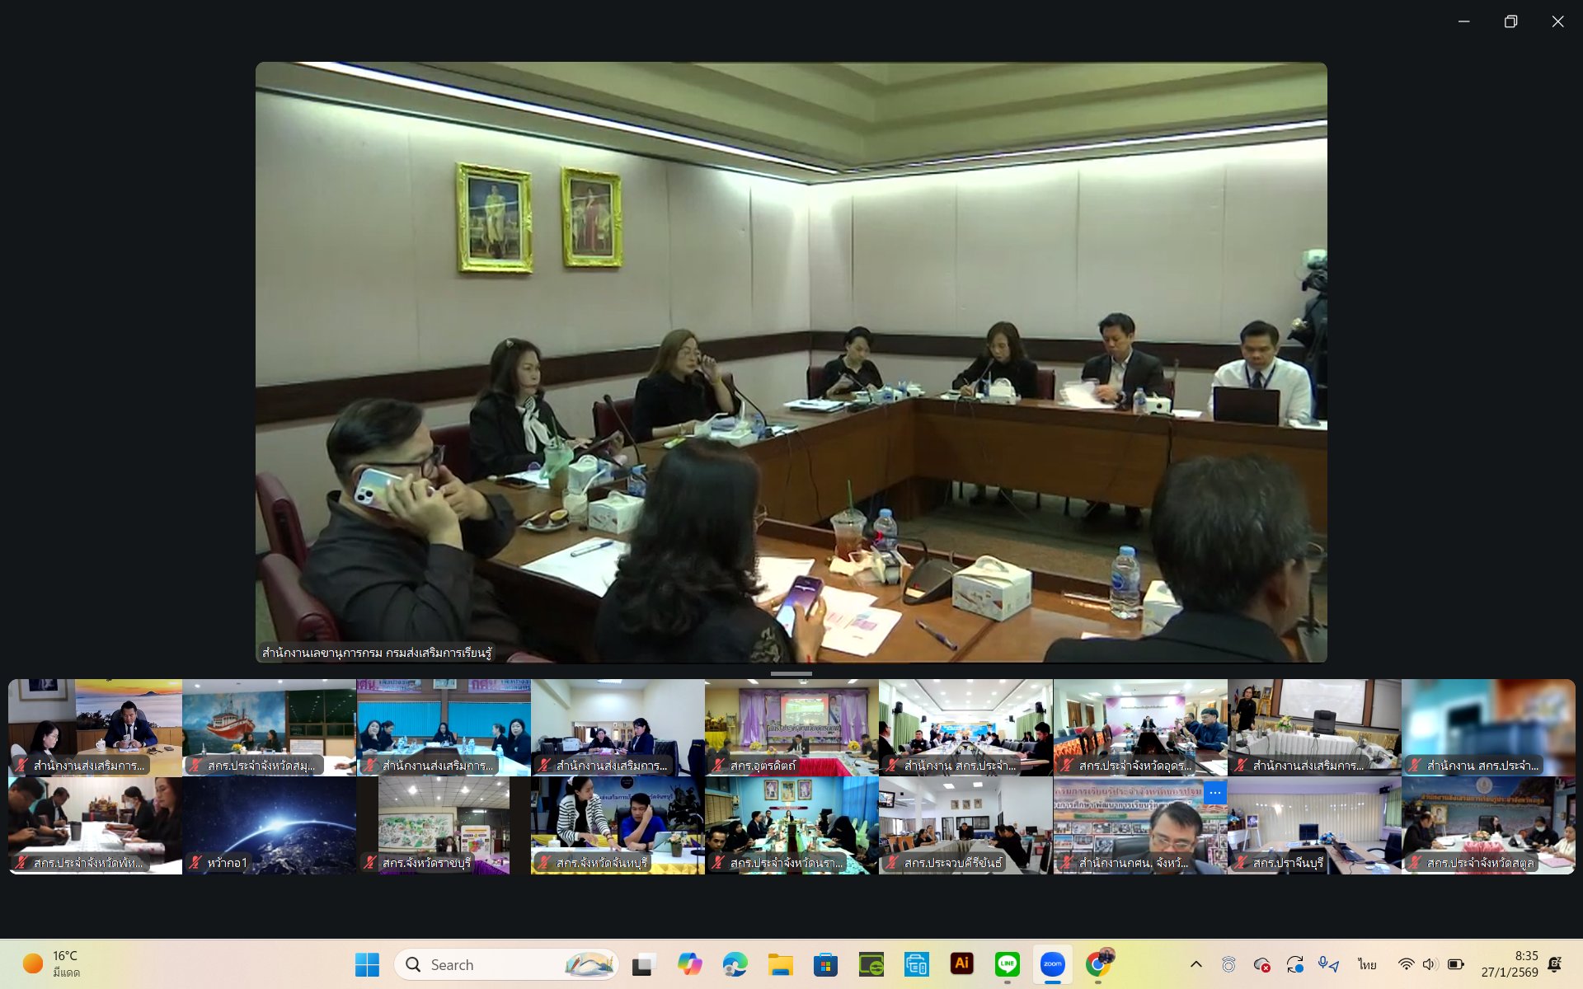Viewport: 1583px width, 989px height.
Task: Open Microsoft Edge browser icon
Action: pyautogui.click(x=735, y=963)
